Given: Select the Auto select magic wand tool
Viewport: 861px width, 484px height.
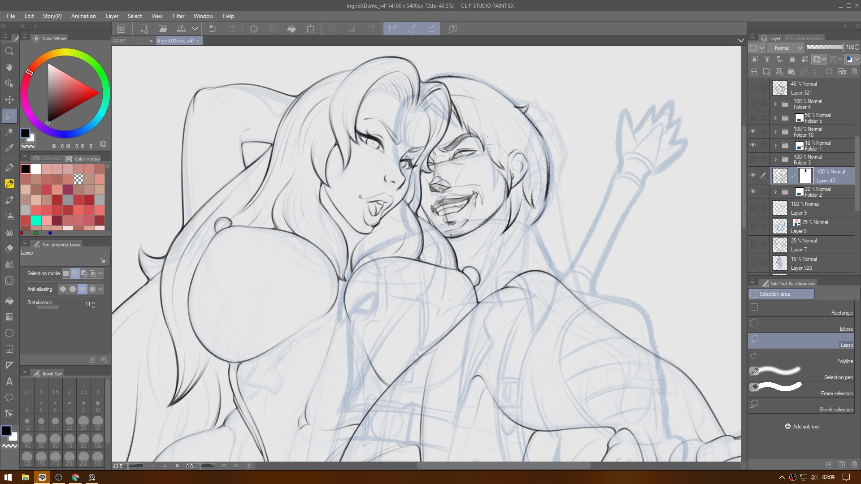Looking at the screenshot, I should tap(9, 132).
